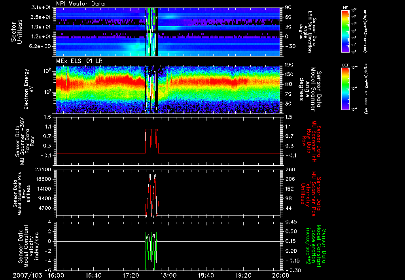Click the 20:00 time axis label

(281, 275)
